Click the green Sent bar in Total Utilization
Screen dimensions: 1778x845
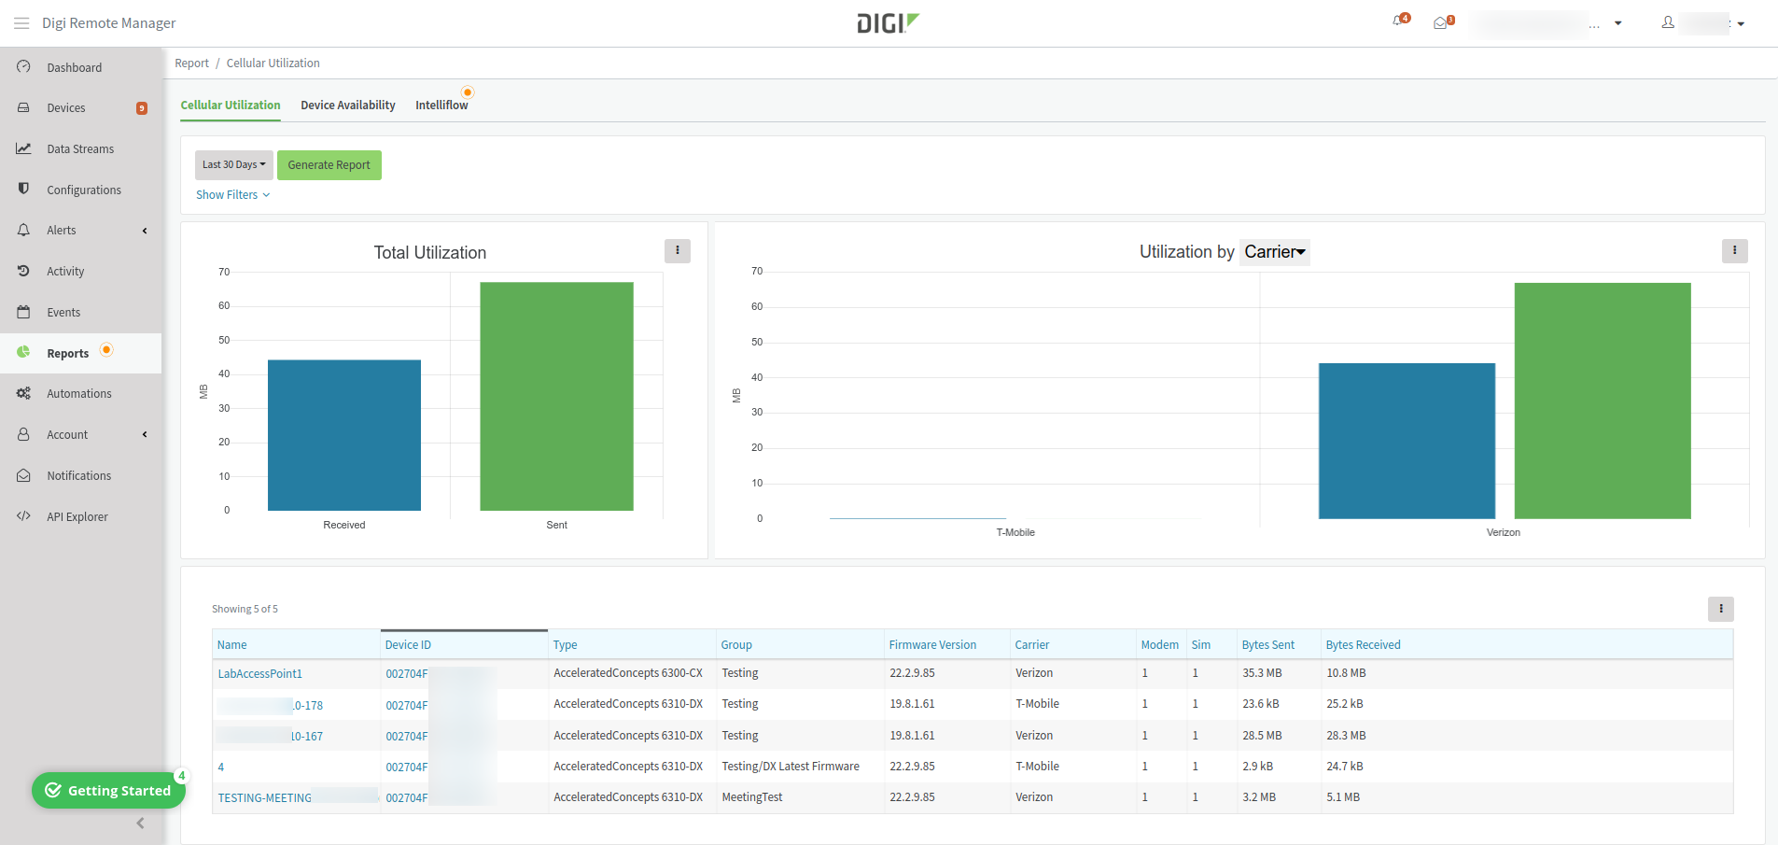pyautogui.click(x=556, y=396)
